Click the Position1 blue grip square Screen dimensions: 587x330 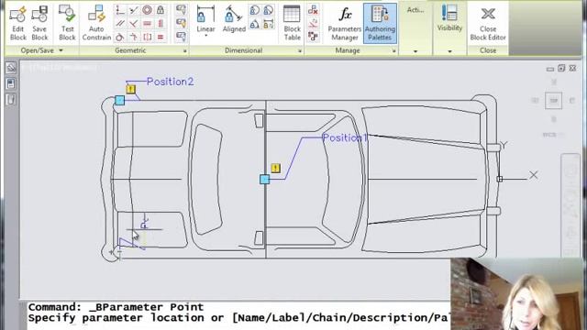[264, 180]
